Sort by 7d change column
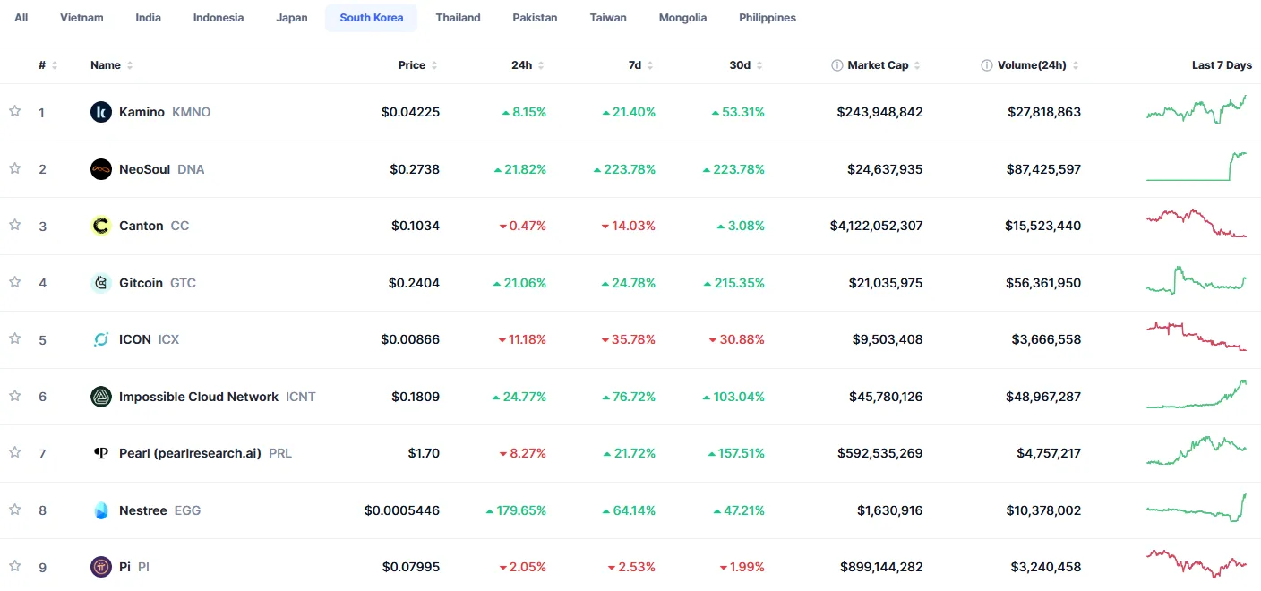Screen dimensions: 1261x591 click(641, 65)
